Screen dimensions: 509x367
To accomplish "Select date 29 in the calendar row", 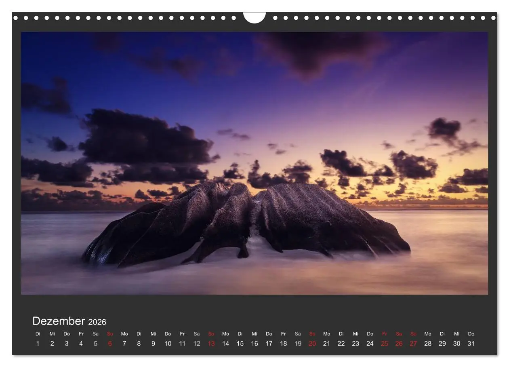I will [442, 344].
